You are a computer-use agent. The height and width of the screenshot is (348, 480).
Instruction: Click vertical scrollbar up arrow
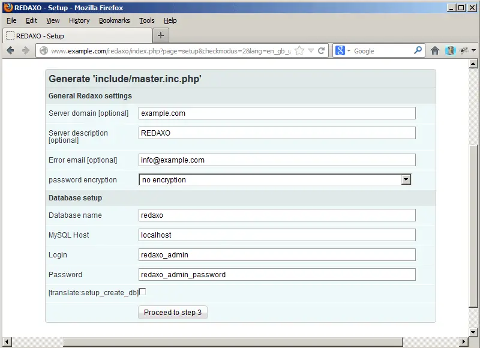click(x=473, y=64)
